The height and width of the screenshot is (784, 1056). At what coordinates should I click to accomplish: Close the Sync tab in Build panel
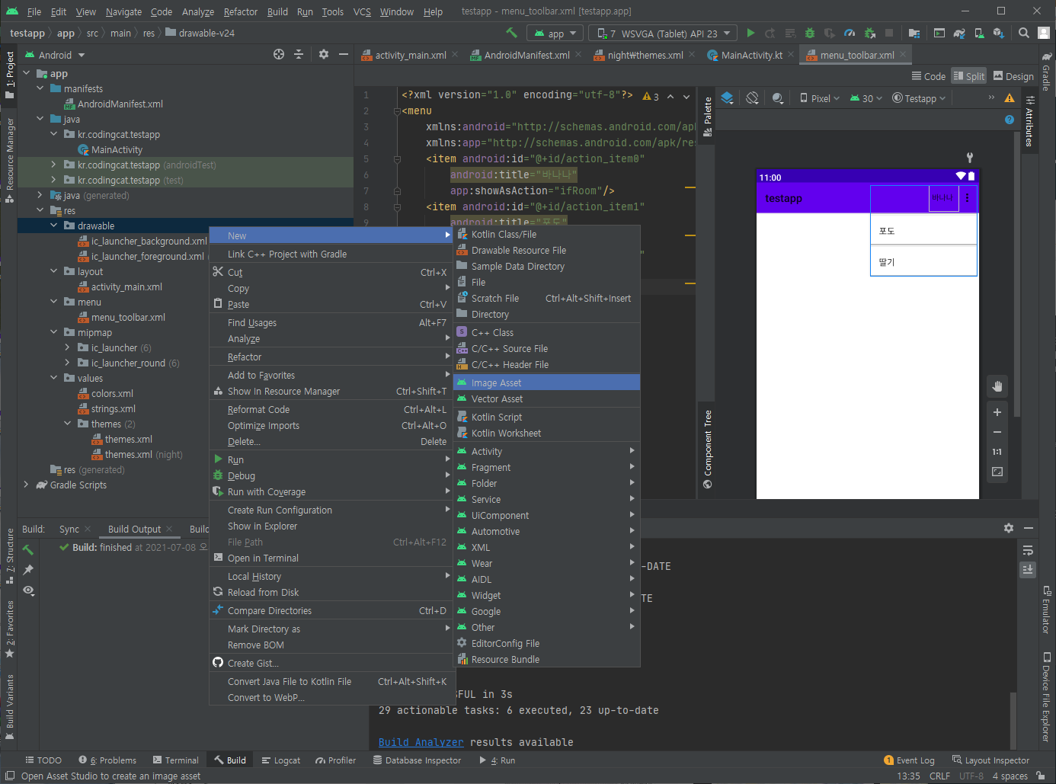(x=88, y=529)
